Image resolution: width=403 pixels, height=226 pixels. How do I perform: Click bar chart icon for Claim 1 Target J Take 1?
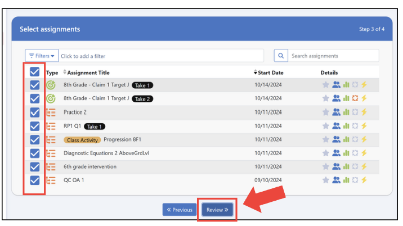[x=346, y=84]
